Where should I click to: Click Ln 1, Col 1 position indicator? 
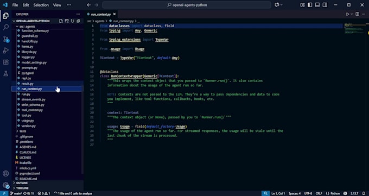[278, 193]
